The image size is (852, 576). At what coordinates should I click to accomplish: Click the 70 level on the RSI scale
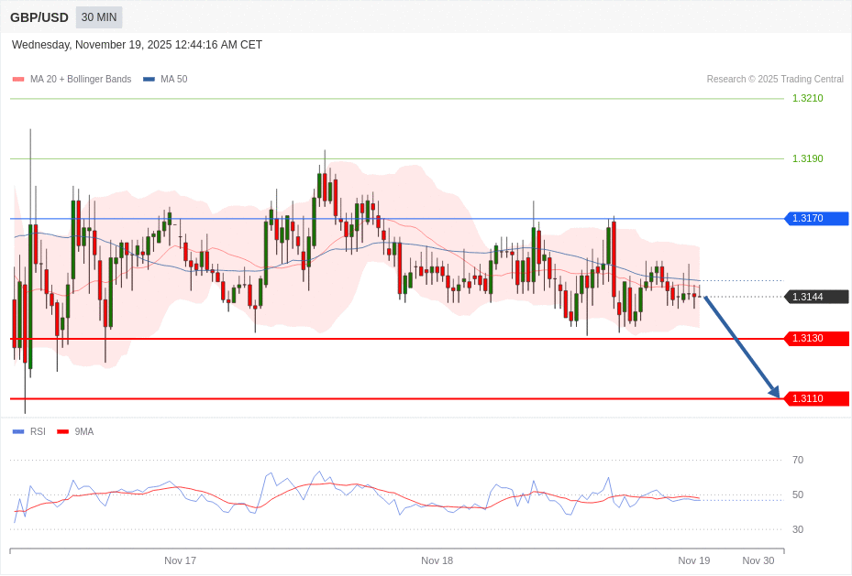(x=797, y=460)
